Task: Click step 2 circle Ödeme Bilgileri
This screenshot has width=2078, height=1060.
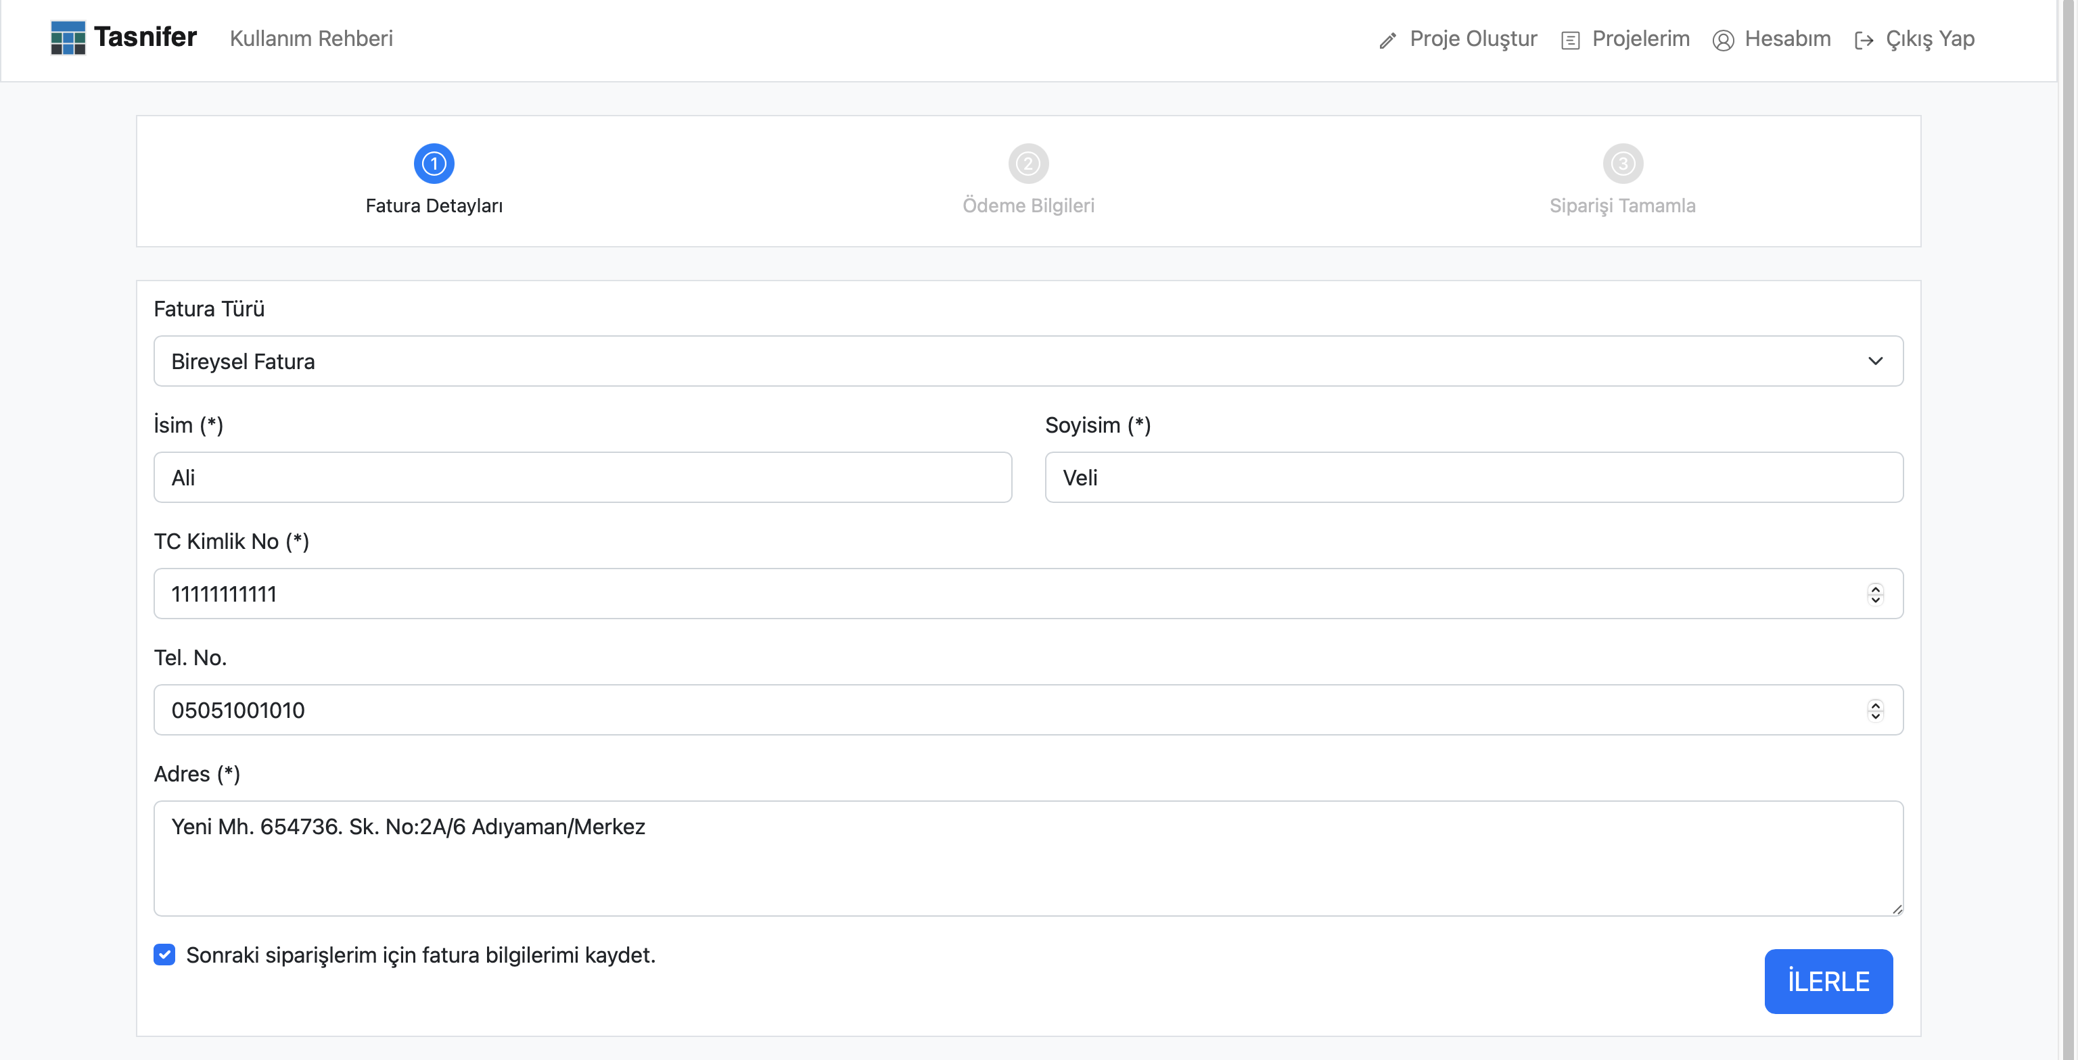Action: pyautogui.click(x=1028, y=164)
